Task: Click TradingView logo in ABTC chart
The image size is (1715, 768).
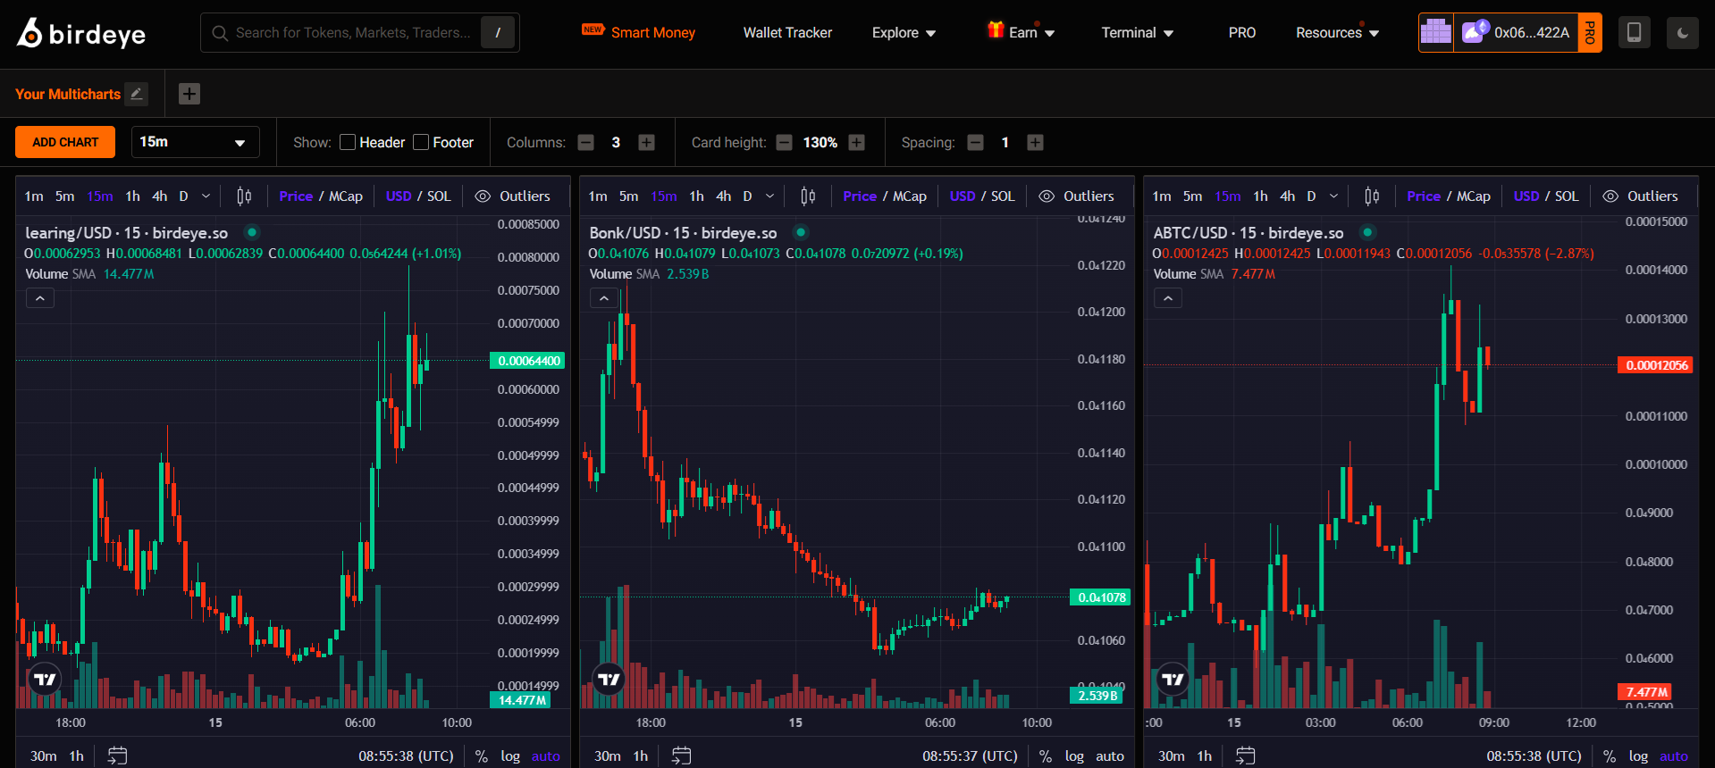Action: [1173, 680]
